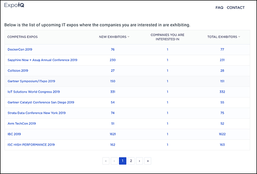Open DockerCon 2019 expo link

tap(20, 50)
